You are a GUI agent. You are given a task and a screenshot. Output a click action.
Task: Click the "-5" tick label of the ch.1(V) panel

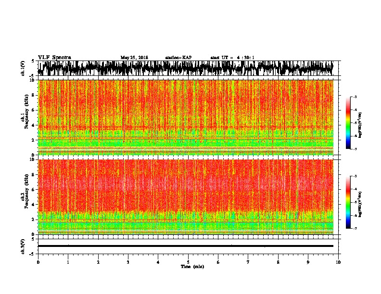(x=32, y=75)
